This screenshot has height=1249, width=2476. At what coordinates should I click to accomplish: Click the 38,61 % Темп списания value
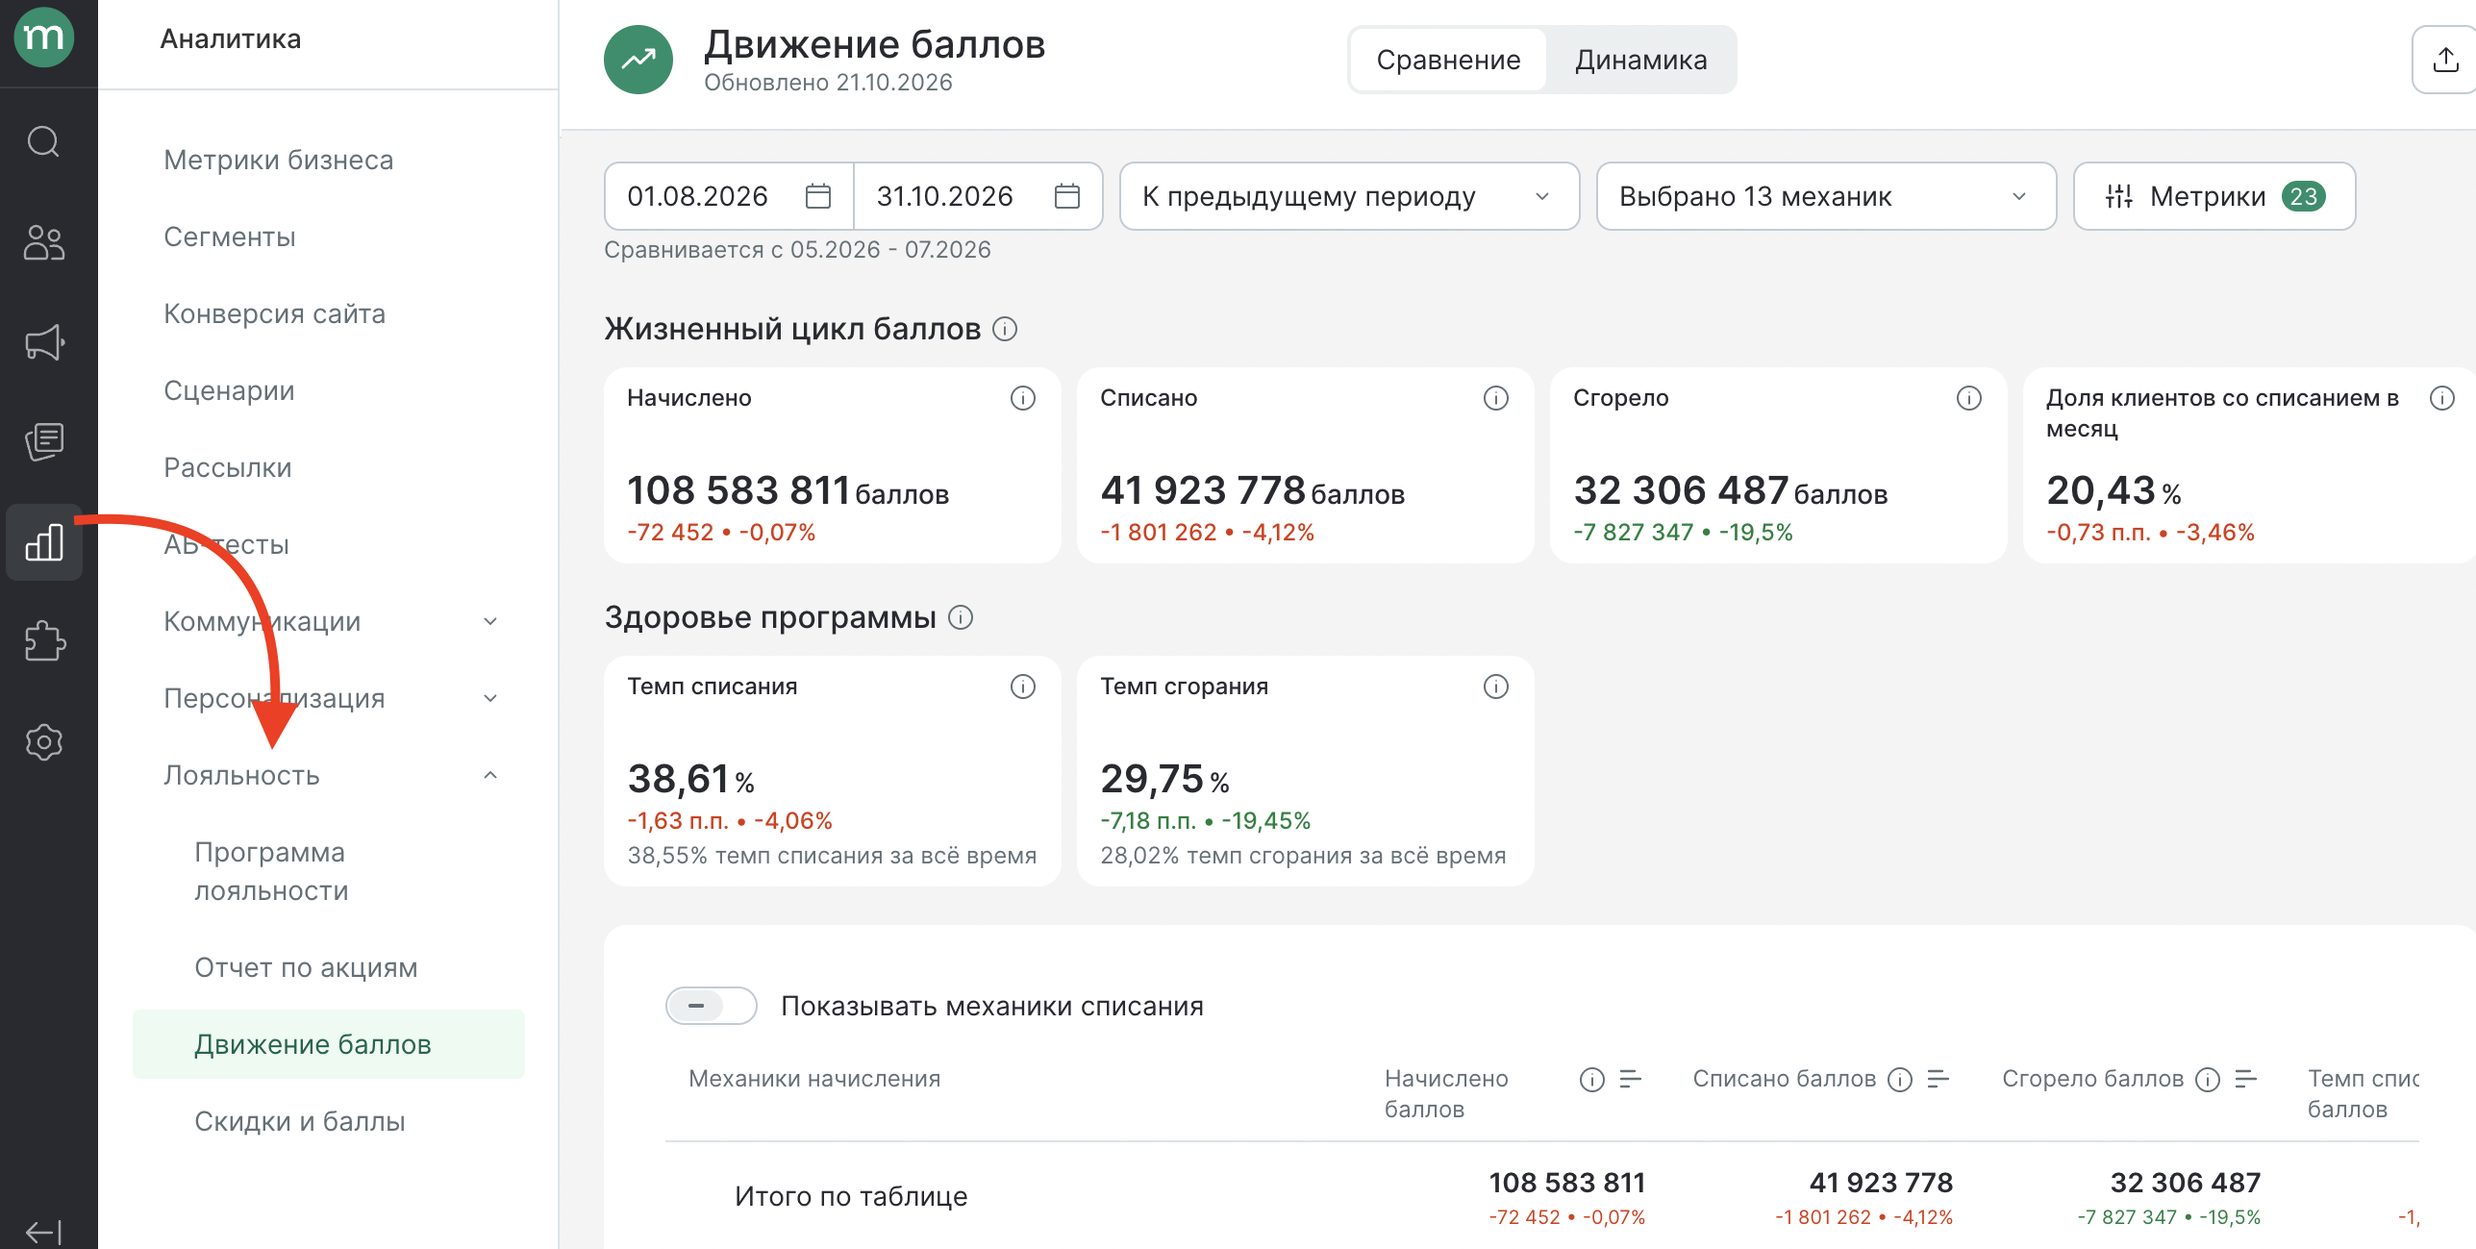click(x=691, y=779)
